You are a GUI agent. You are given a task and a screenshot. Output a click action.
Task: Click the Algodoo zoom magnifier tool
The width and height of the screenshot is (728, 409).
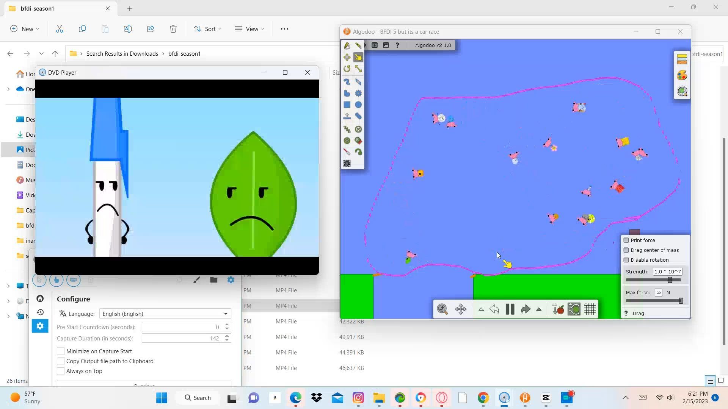(x=442, y=309)
